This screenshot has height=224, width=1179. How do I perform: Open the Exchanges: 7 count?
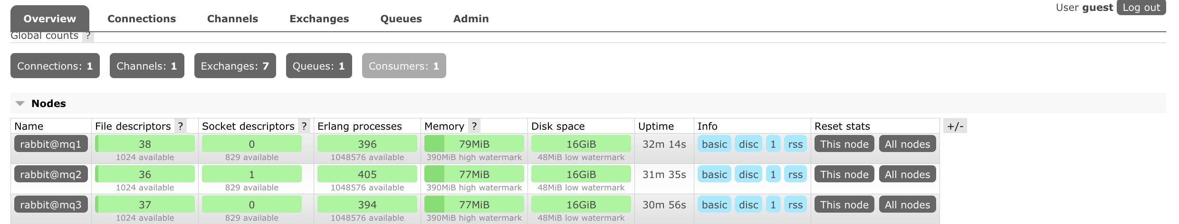(235, 66)
